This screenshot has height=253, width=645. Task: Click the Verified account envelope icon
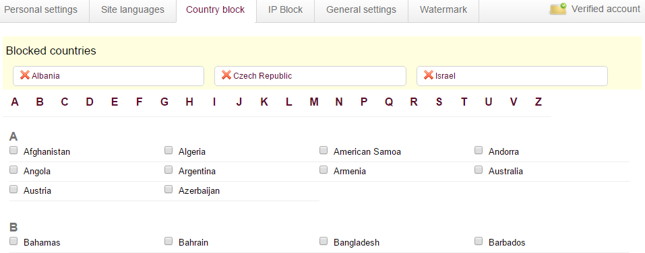point(558,9)
